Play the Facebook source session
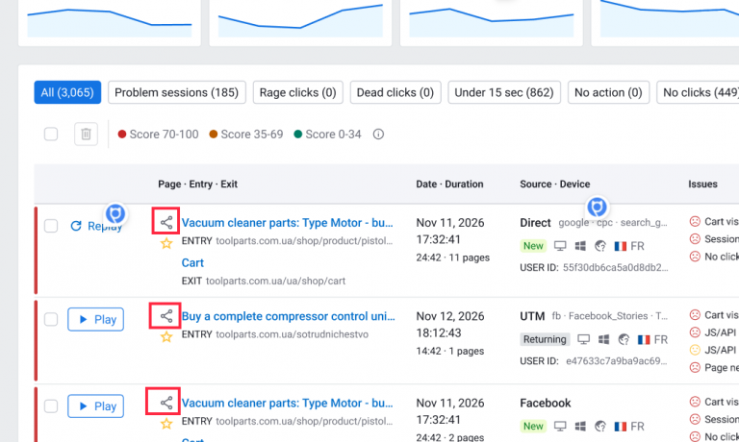Viewport: 739px width, 442px height. click(95, 406)
